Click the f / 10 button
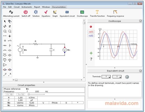The width and height of the screenshot is (145, 112). 10,94
